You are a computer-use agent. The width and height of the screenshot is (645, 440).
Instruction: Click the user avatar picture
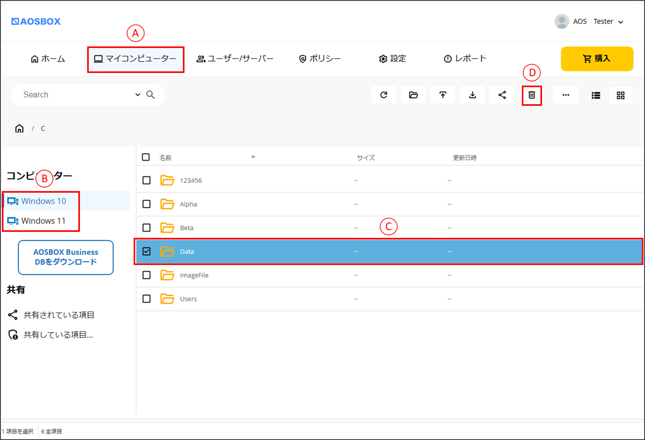pos(562,21)
